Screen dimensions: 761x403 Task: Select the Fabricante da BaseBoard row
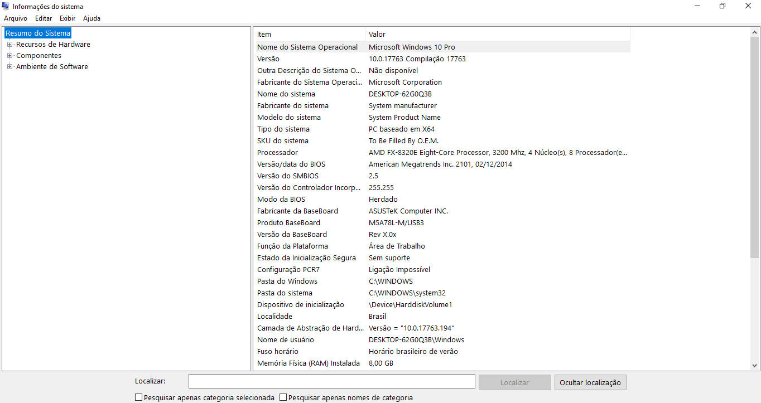(442, 211)
